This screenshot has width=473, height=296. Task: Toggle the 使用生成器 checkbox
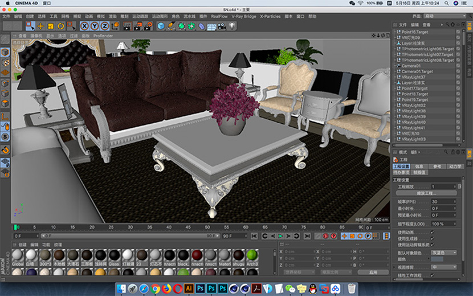tap(432, 238)
